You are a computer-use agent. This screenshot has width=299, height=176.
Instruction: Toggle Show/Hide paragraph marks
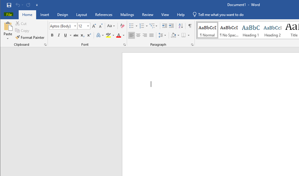coord(190,26)
